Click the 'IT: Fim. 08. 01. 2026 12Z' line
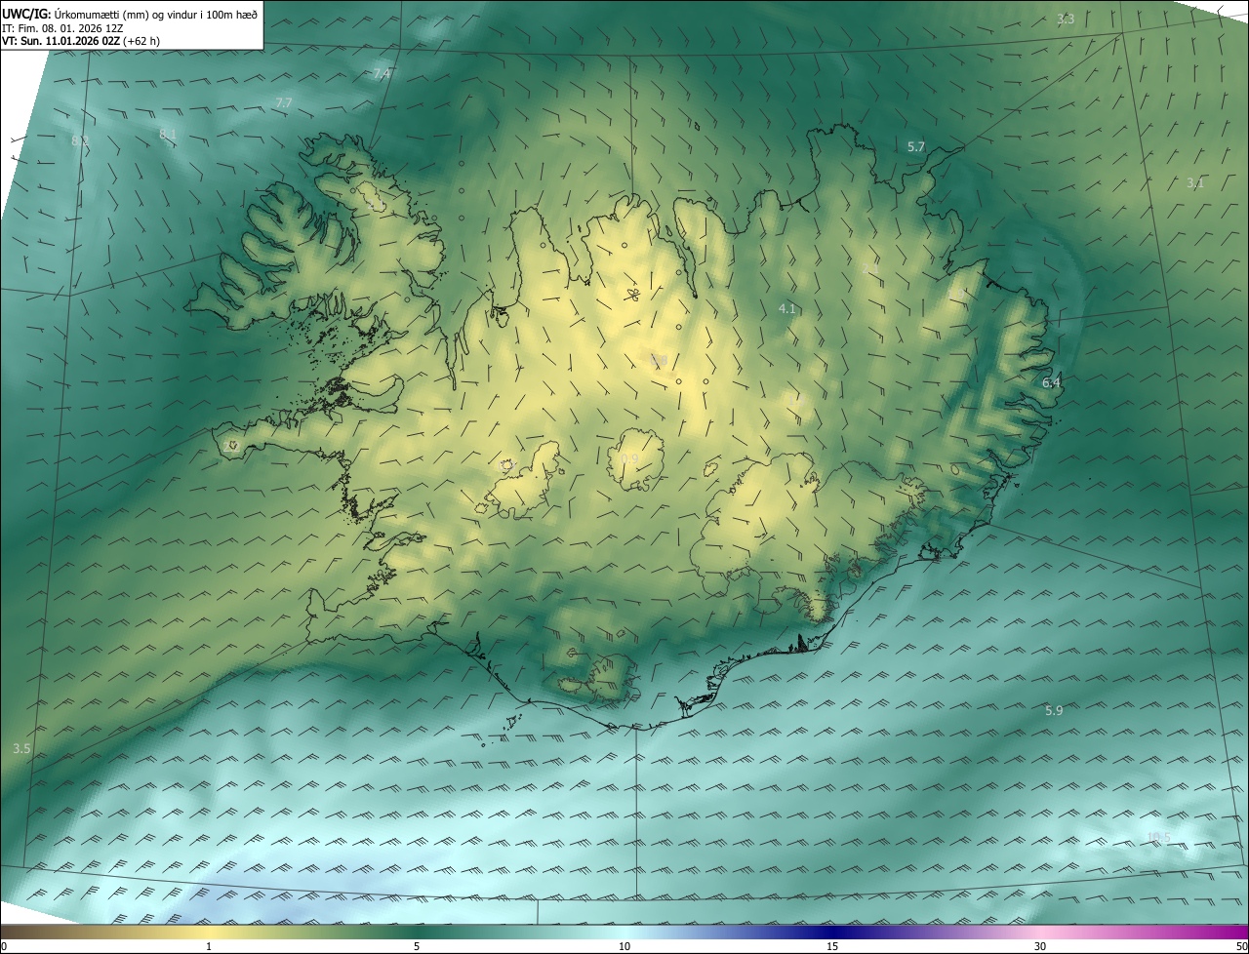Image resolution: width=1249 pixels, height=954 pixels. pyautogui.click(x=62, y=27)
